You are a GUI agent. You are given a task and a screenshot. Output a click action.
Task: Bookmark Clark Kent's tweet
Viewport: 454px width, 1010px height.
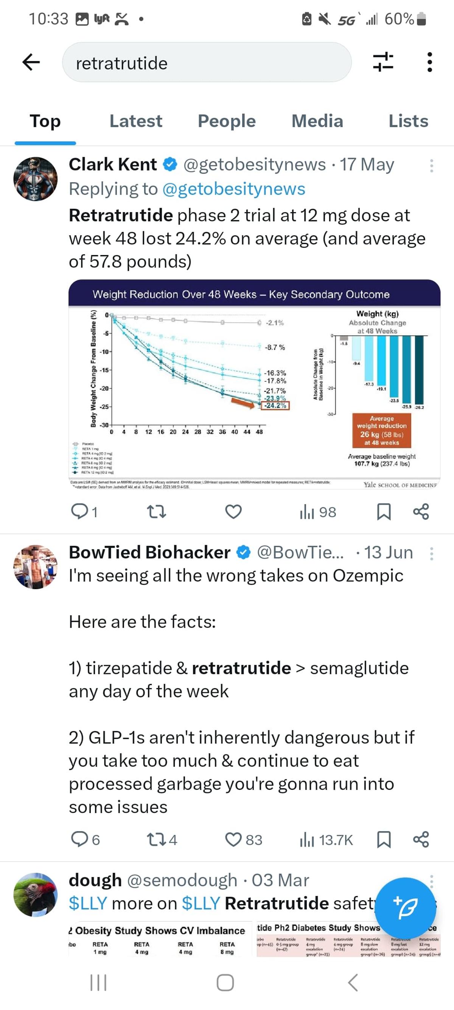click(x=384, y=511)
